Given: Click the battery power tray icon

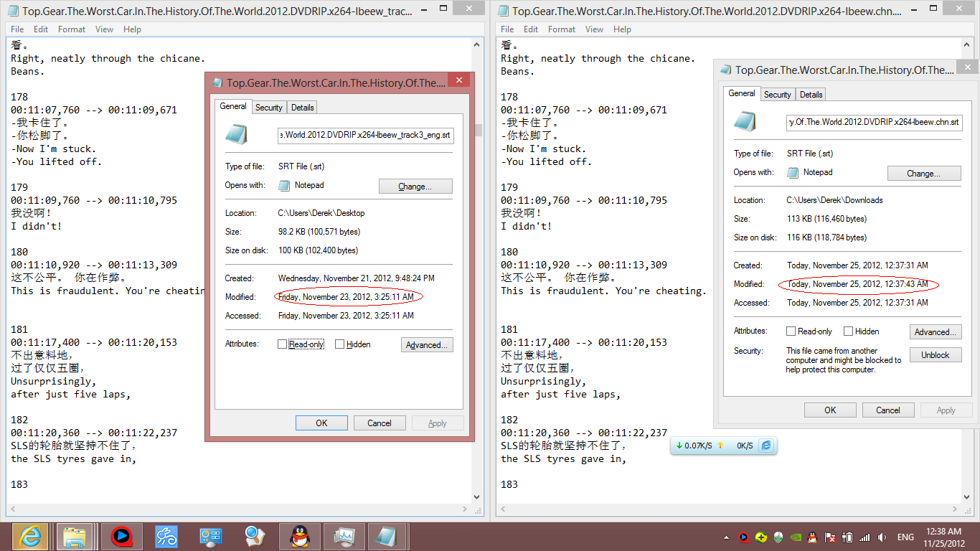Looking at the screenshot, I should [x=847, y=537].
